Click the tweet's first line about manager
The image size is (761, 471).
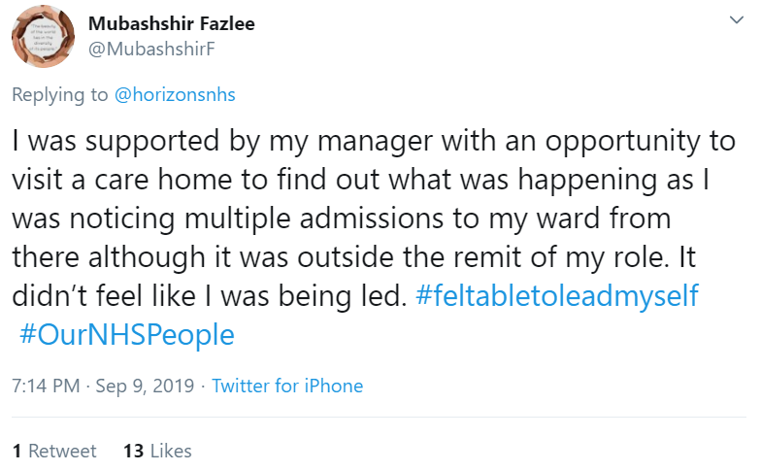(x=374, y=141)
